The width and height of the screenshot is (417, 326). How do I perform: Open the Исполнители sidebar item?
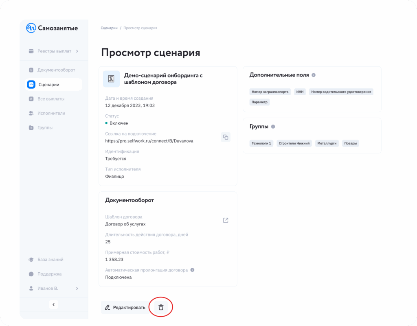click(51, 113)
